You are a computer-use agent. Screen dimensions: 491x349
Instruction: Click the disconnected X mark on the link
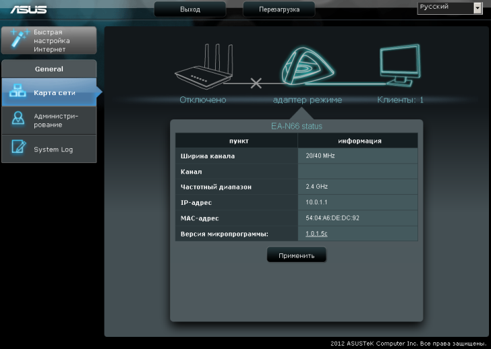point(256,84)
